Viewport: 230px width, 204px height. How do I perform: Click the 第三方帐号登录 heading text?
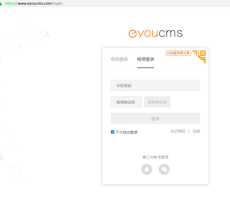coord(155,157)
